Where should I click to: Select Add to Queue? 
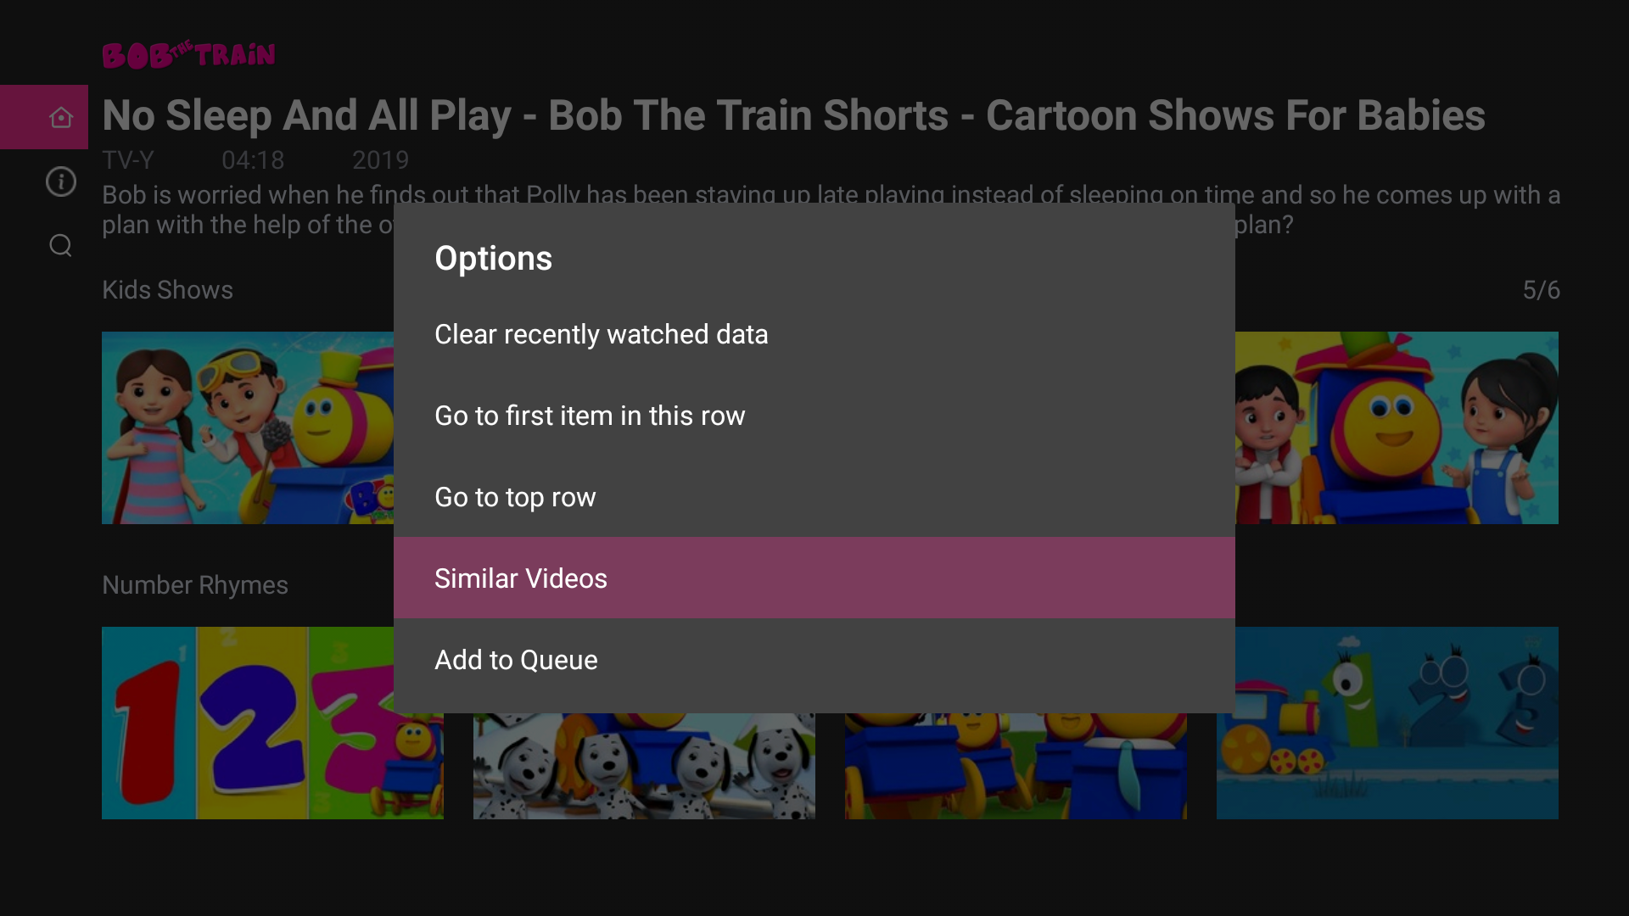pyautogui.click(x=516, y=659)
